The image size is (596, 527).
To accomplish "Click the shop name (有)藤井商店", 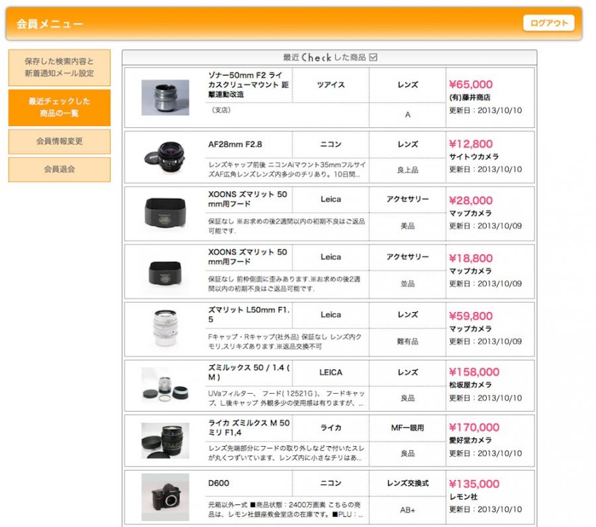I will click(x=470, y=97).
